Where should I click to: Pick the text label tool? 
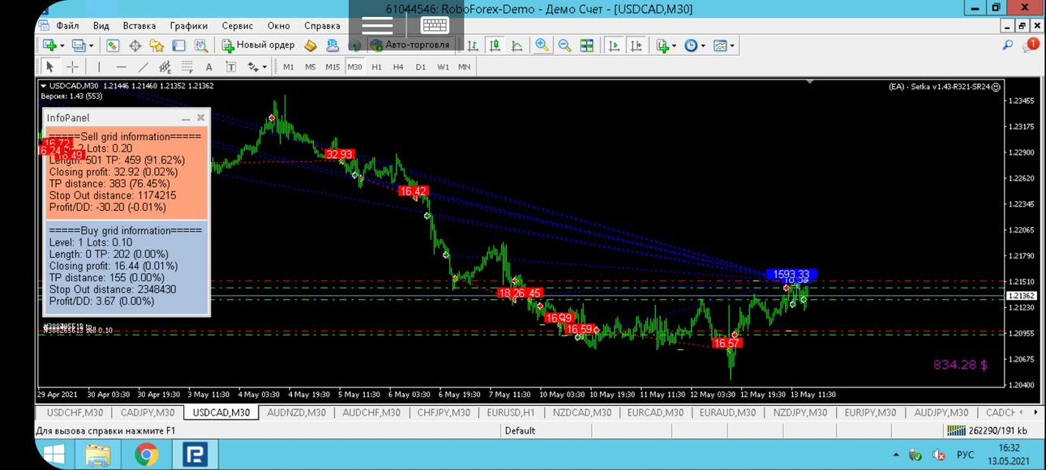click(208, 66)
